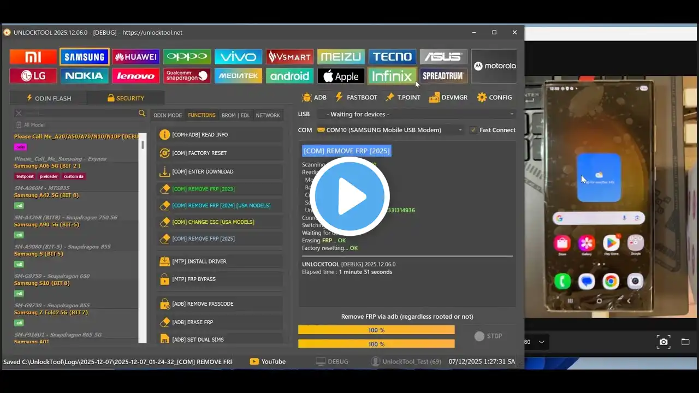Open the Infinix brand section
The width and height of the screenshot is (699, 393).
click(392, 76)
